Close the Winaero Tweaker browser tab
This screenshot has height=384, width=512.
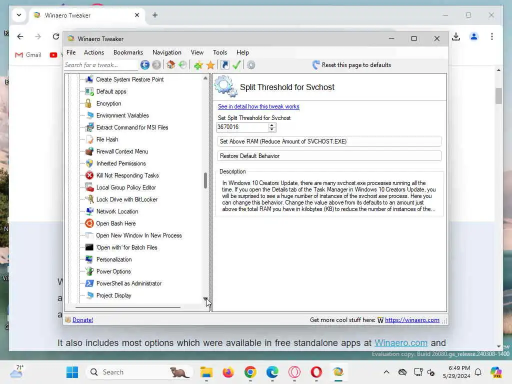[x=137, y=15]
